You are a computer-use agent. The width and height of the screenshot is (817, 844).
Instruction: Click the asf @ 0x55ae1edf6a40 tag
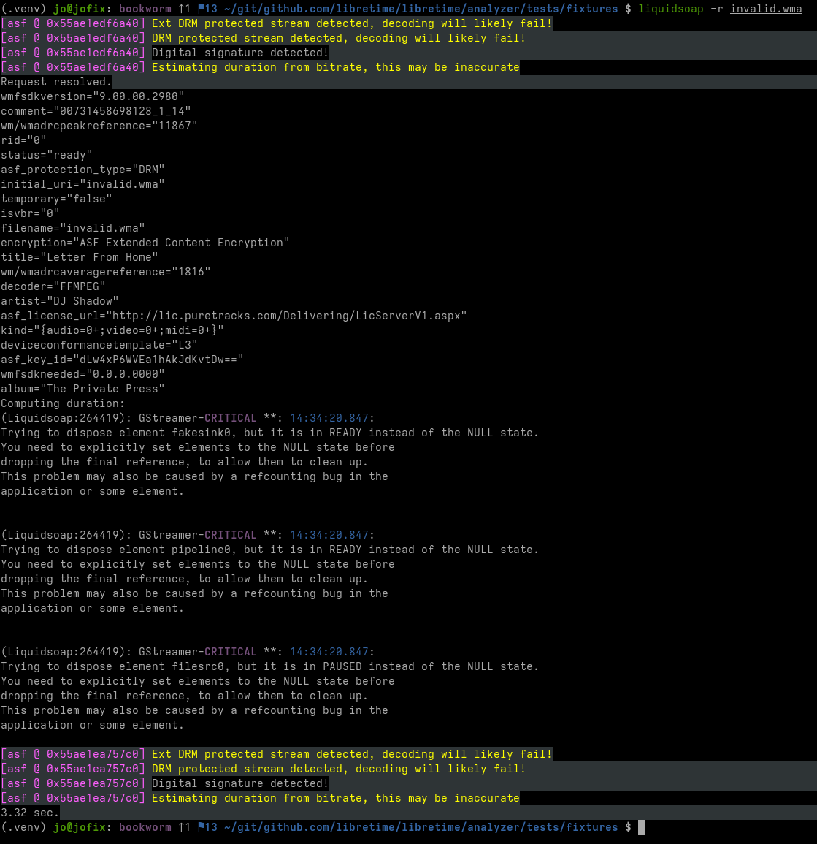pyautogui.click(x=73, y=23)
